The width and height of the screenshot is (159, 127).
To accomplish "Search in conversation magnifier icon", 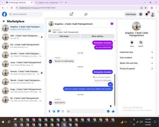I will (141, 43).
